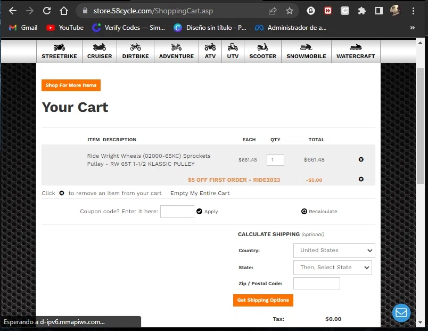Show more bookmarks with the double chevron
The image size is (428, 331).
tap(413, 28)
